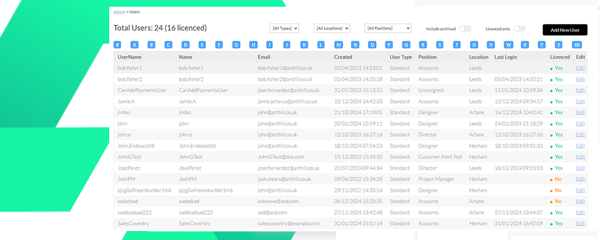The height and width of the screenshot is (240, 600).
Task: Filter users by letter A
Action: tap(134, 45)
